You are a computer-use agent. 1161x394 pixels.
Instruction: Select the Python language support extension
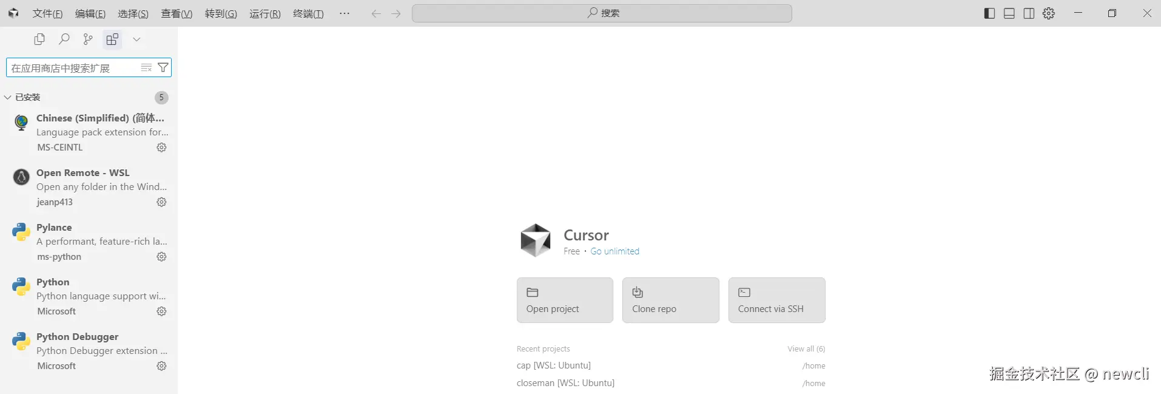click(x=89, y=296)
